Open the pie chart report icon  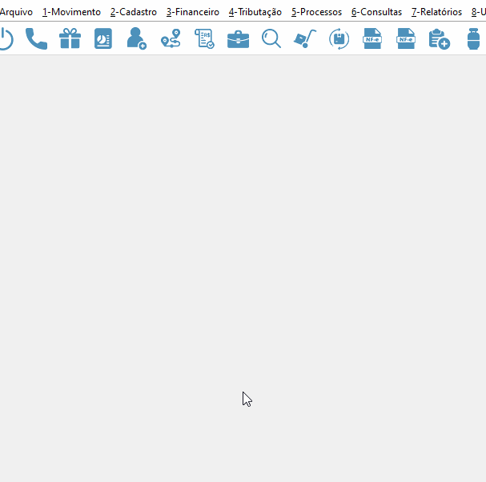pyautogui.click(x=103, y=38)
